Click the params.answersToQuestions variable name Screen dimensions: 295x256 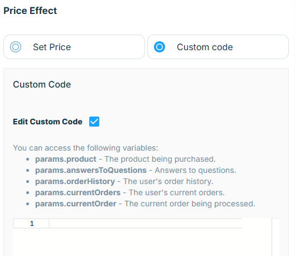pyautogui.click(x=91, y=170)
